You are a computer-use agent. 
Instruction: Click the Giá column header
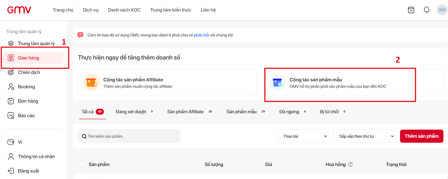pos(269,164)
